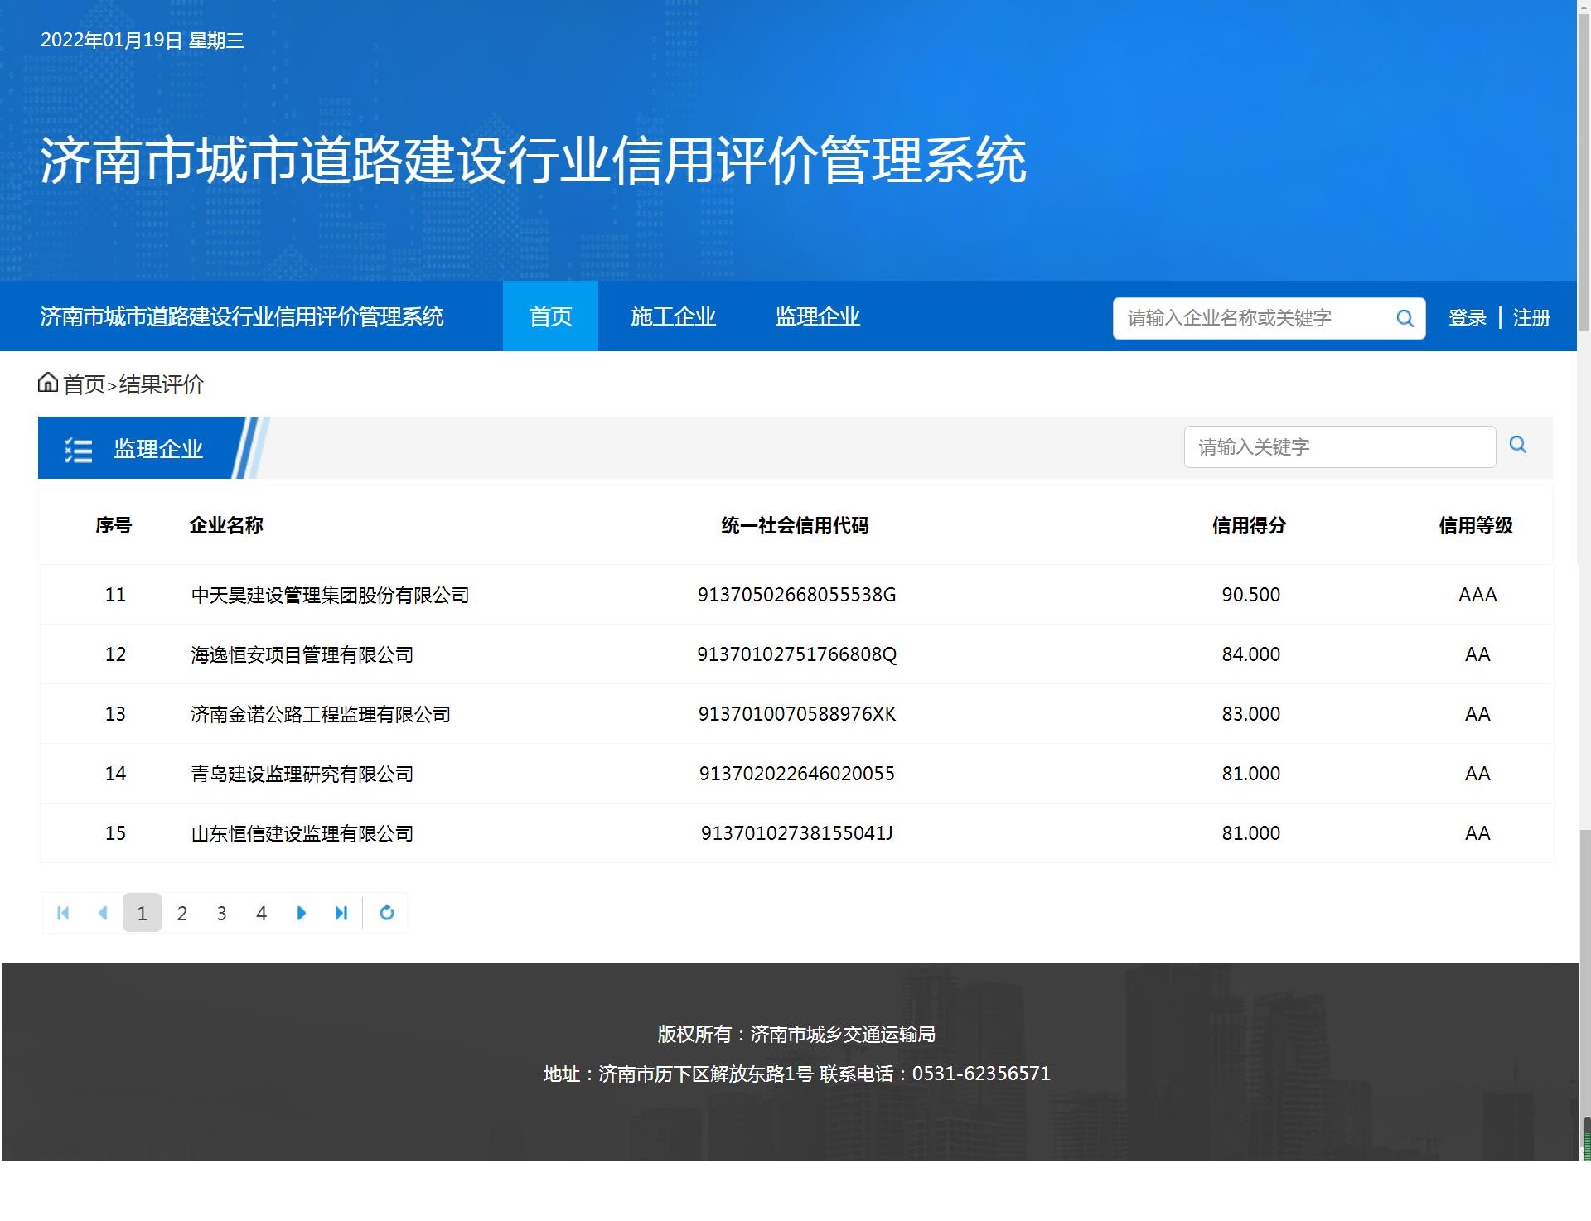The image size is (1591, 1221).
Task: Go to first page arrow
Action: coord(63,913)
